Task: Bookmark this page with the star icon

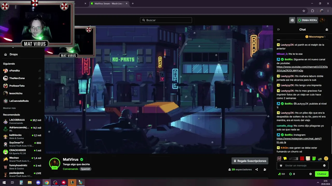Action: [304, 11]
